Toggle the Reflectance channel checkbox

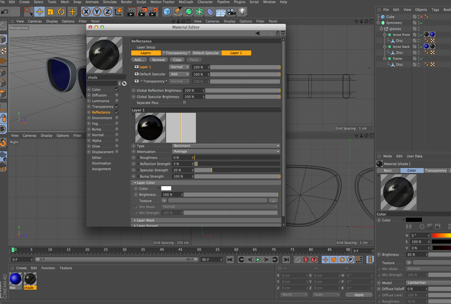tap(117, 112)
